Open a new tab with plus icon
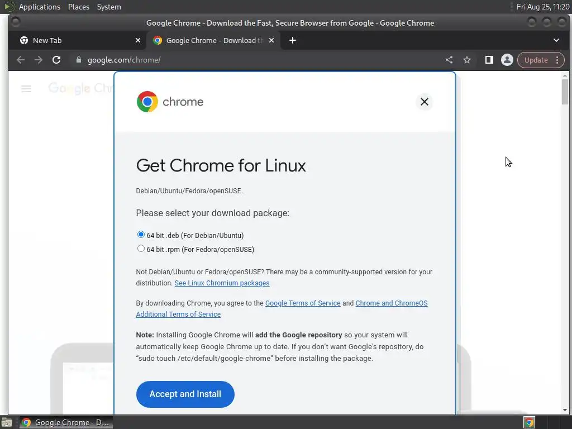 point(293,40)
